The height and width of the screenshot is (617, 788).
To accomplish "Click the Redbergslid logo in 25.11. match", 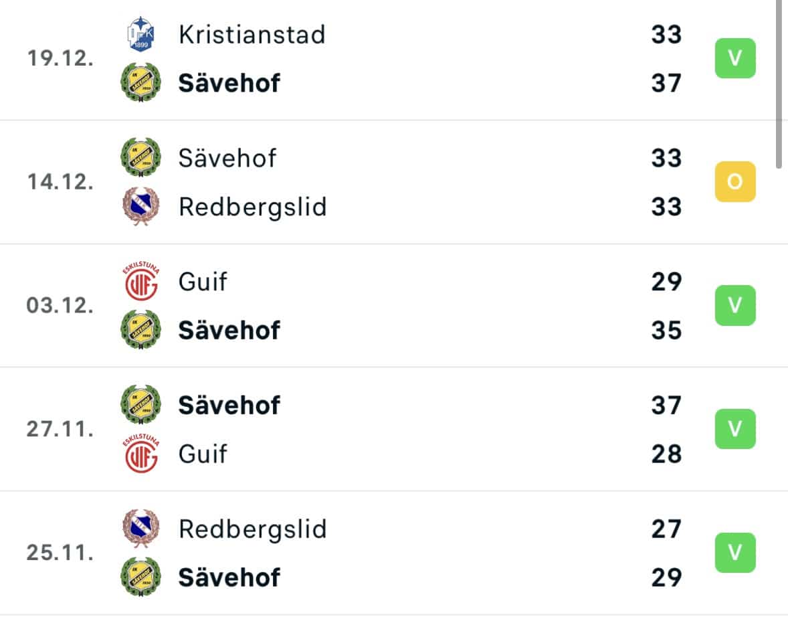I will [x=140, y=529].
